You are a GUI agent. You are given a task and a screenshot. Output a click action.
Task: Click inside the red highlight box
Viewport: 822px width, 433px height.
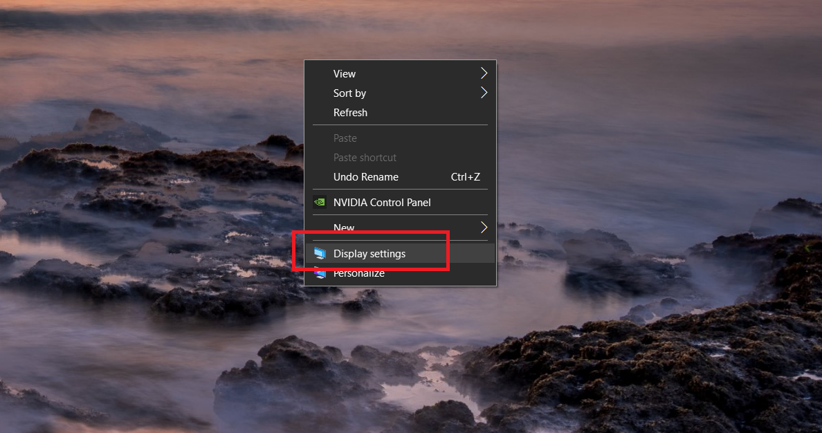click(x=372, y=251)
